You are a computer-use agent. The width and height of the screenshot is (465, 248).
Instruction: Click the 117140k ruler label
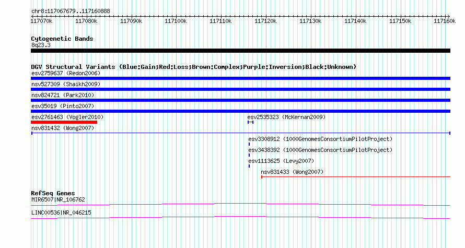(355, 21)
